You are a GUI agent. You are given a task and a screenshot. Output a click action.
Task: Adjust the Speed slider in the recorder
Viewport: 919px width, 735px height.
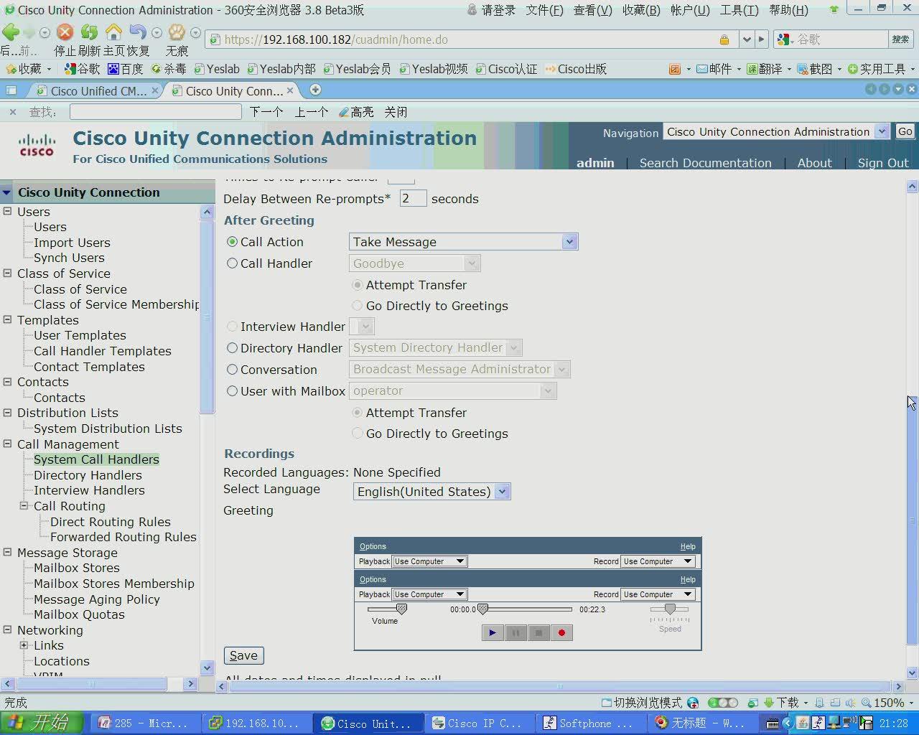point(670,609)
